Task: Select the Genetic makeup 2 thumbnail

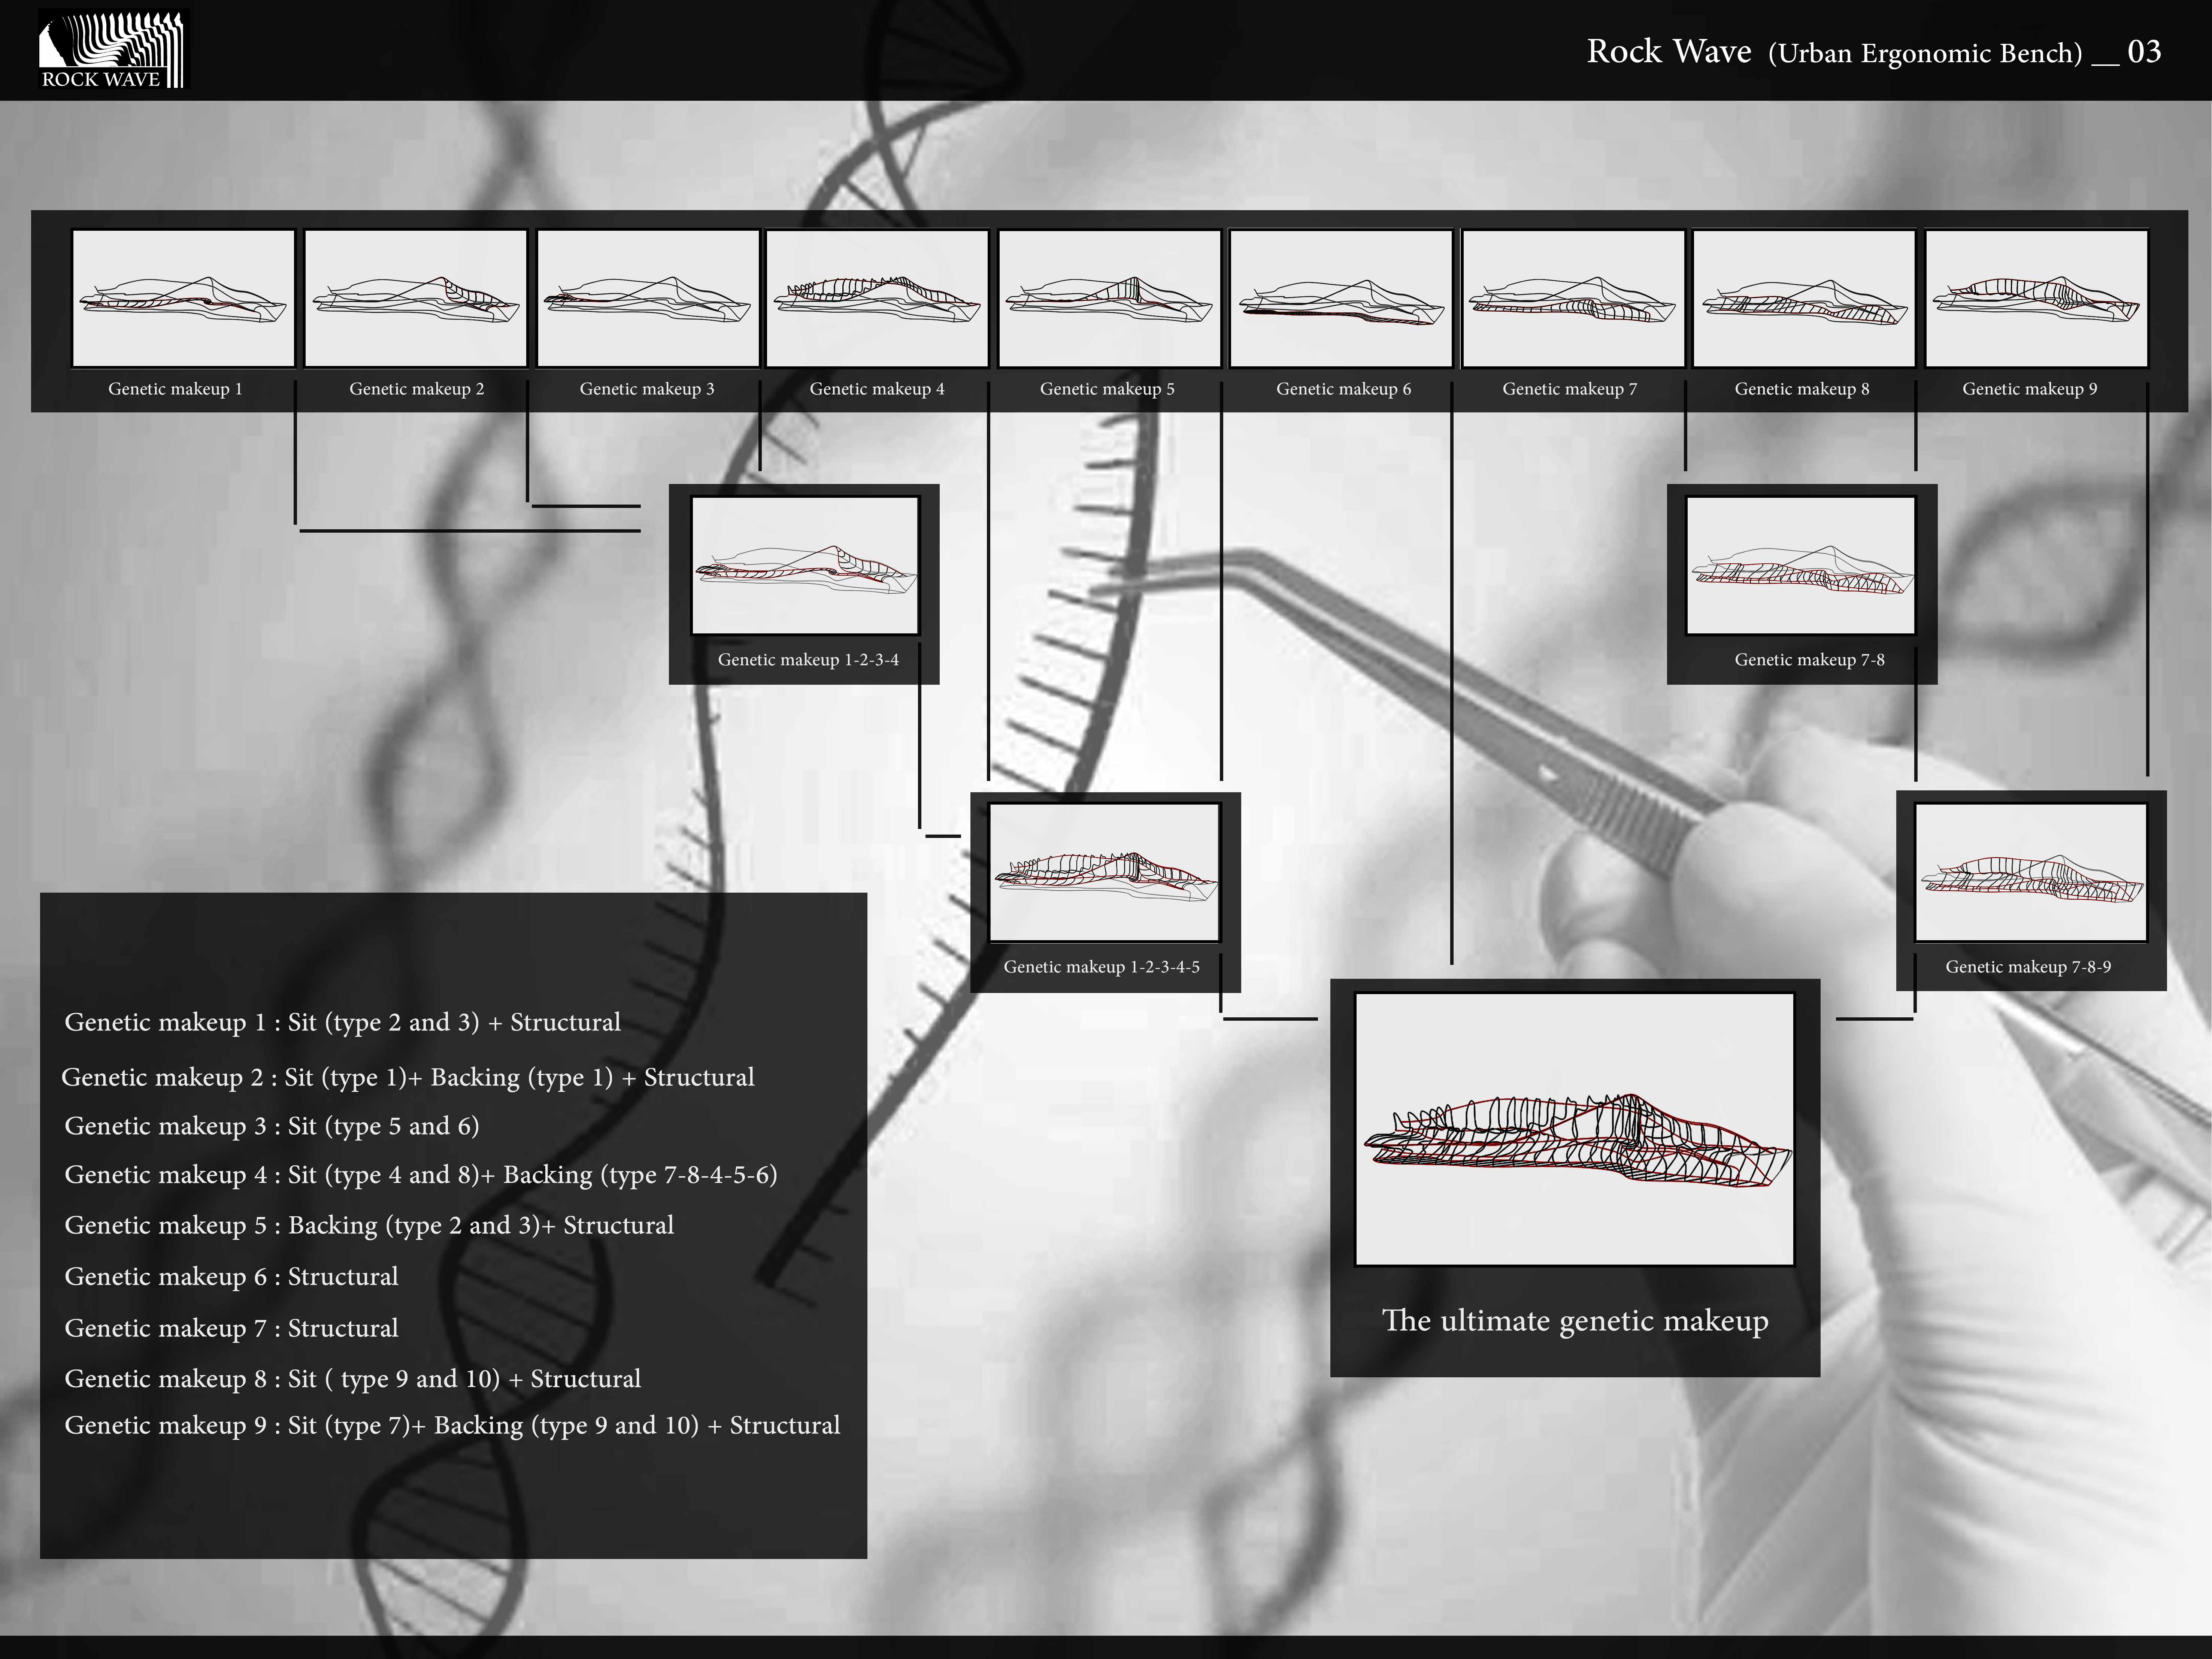Action: (416, 298)
